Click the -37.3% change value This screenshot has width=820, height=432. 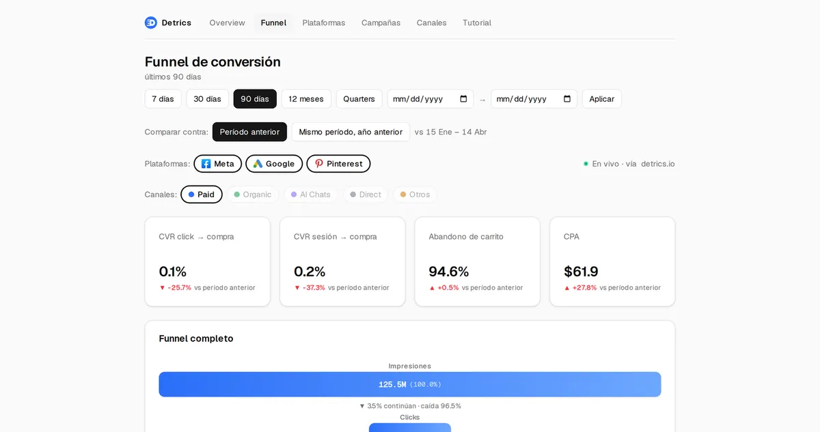click(314, 288)
